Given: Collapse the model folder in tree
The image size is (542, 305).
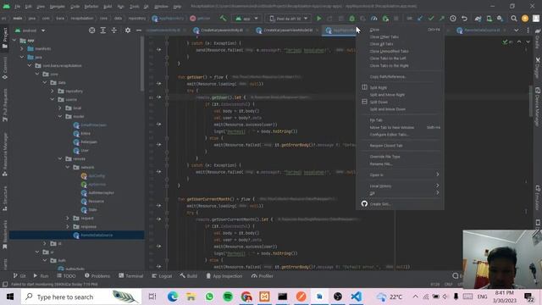Looking at the screenshot, I should tap(60, 117).
